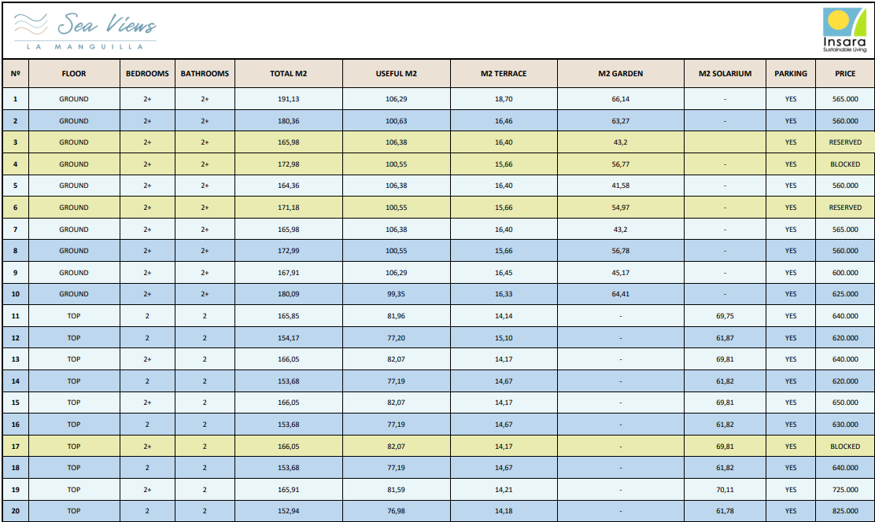This screenshot has width=875, height=522.
Task: Click the Insara Sustainable Living logo
Action: (x=844, y=31)
